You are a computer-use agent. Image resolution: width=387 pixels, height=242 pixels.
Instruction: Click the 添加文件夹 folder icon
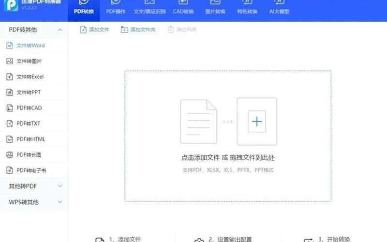[x=124, y=30]
